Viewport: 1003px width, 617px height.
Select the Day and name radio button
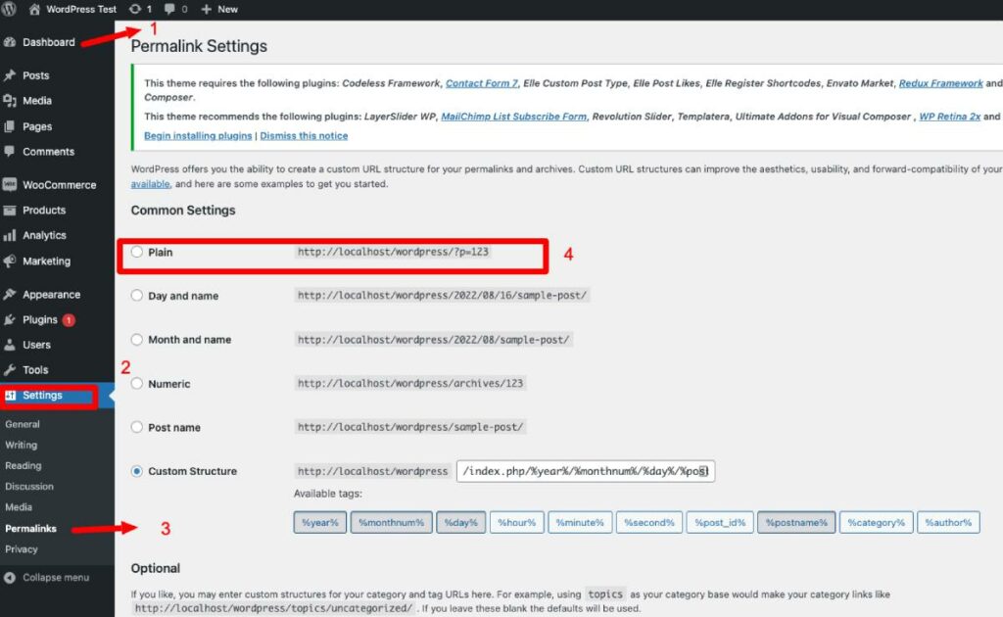click(137, 296)
